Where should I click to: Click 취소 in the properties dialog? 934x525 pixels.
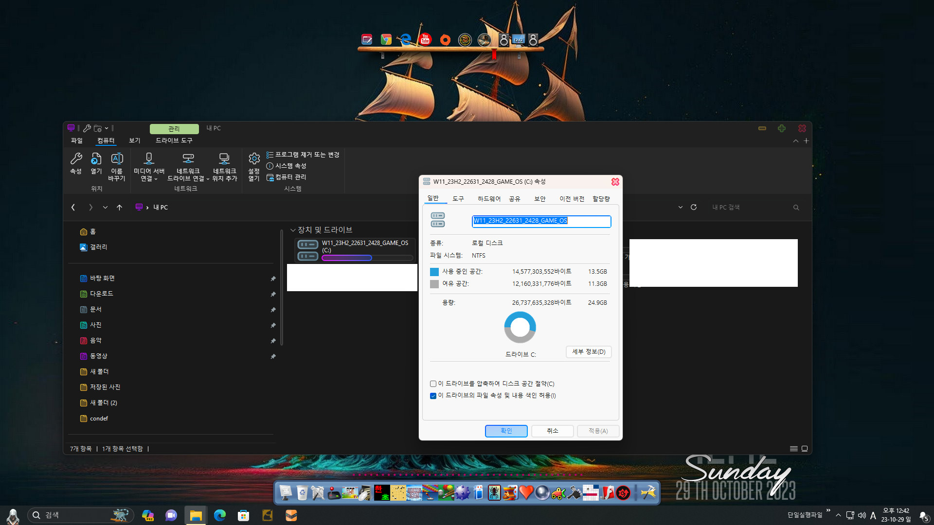click(553, 431)
